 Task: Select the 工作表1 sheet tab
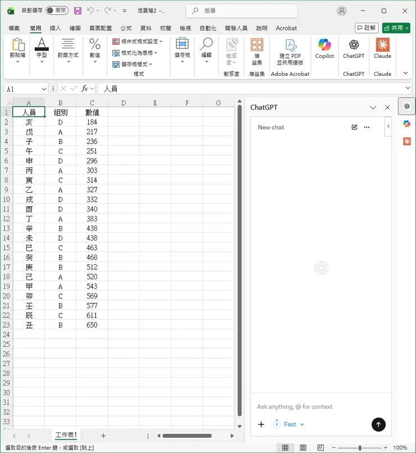[x=66, y=435]
